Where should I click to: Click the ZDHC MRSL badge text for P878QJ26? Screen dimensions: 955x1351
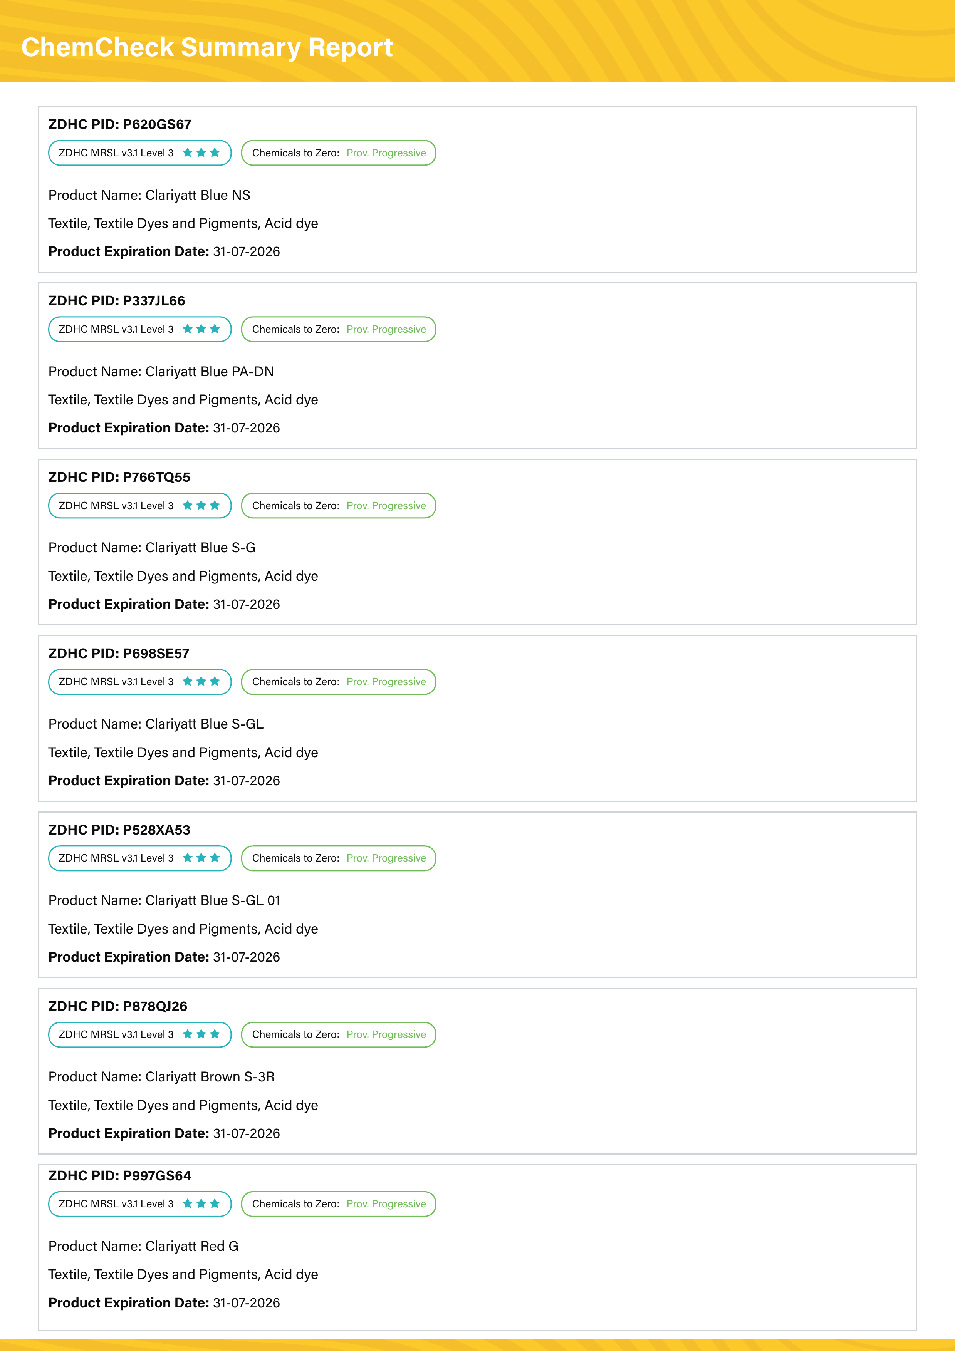click(116, 1034)
